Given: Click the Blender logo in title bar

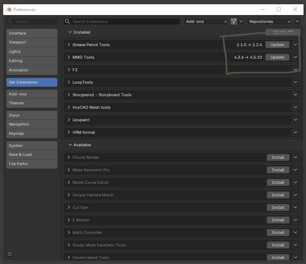Looking at the screenshot, I should (9, 10).
